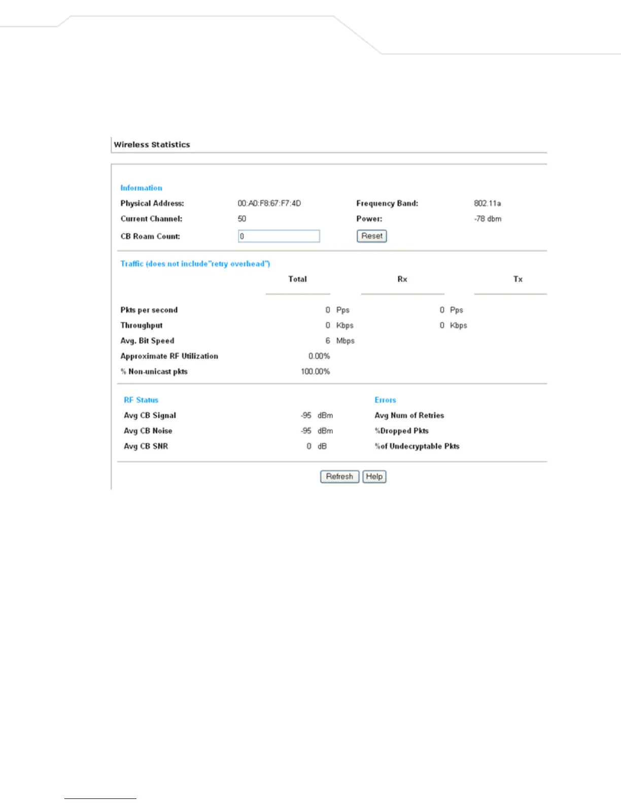621x803 pixels.
Task: Click the Errors section heading
Action: pyautogui.click(x=386, y=400)
